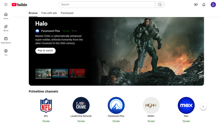Open the hamburger guide menu
Screen dimensions: 221x126
point(6,4)
